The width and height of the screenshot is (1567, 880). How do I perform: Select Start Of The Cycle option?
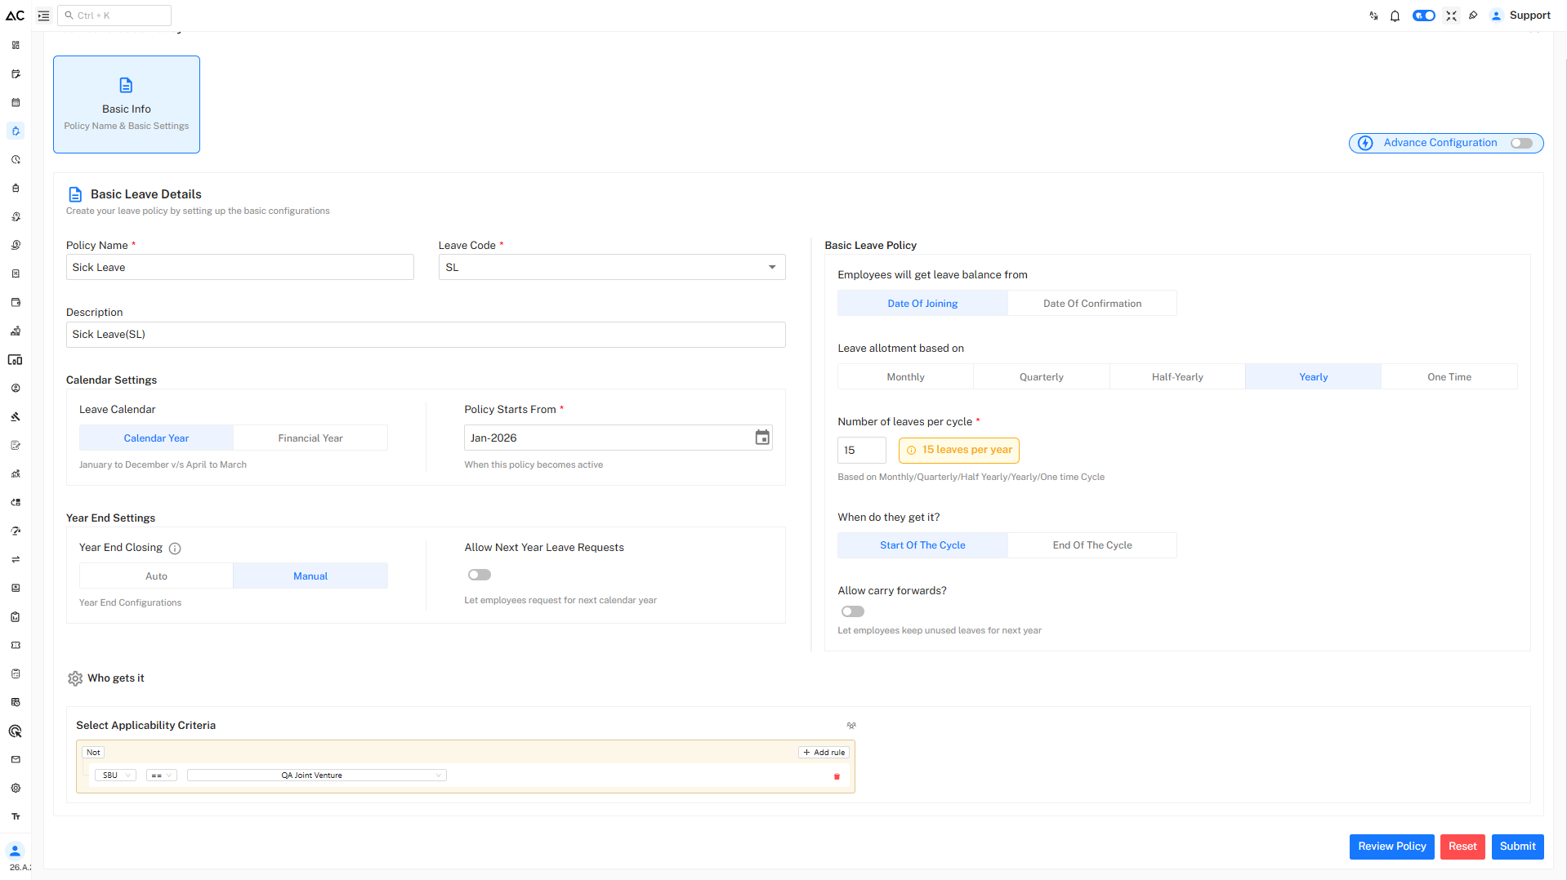click(x=922, y=545)
